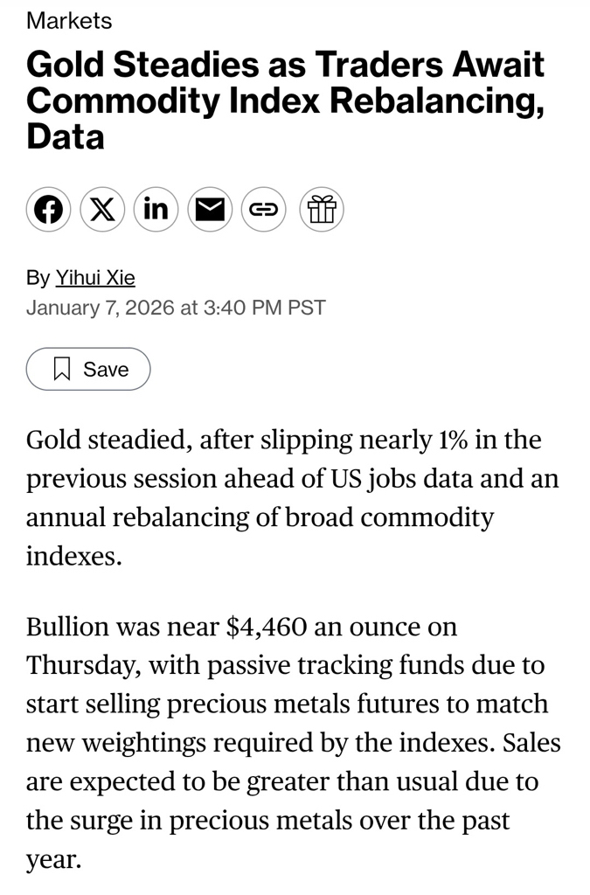This screenshot has width=590, height=895.
Task: Share article on X (Twitter)
Action: (x=102, y=209)
